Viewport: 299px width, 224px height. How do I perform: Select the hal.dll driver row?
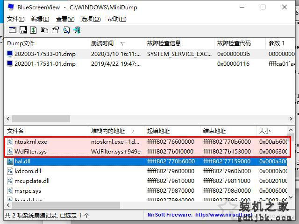coord(147,161)
